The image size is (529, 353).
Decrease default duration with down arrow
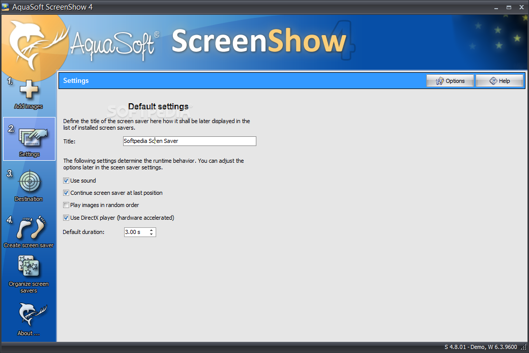click(152, 234)
